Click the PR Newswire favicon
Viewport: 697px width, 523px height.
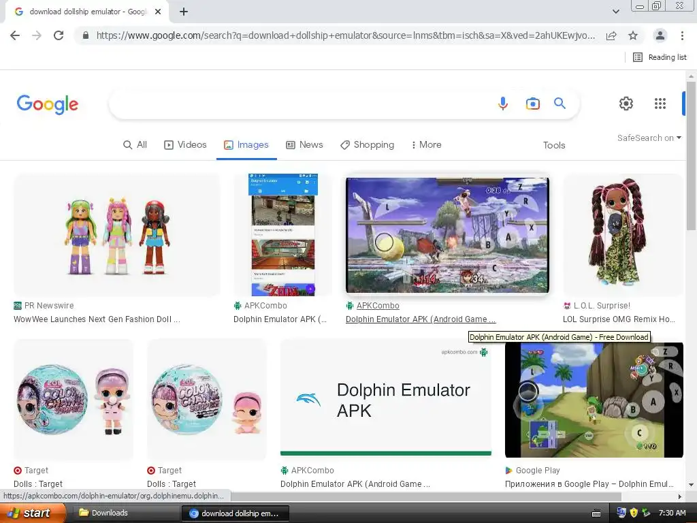[x=18, y=306]
